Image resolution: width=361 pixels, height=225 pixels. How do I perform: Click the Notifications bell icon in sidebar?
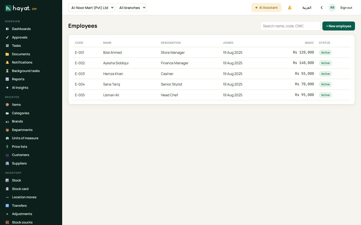tap(7, 62)
